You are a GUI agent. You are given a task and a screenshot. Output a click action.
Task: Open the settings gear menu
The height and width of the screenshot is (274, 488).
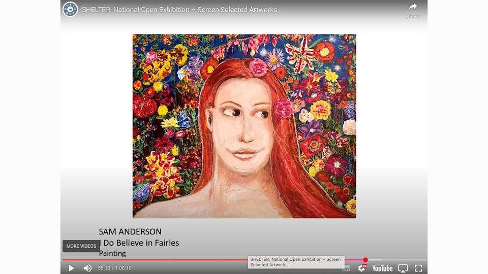[x=361, y=268]
